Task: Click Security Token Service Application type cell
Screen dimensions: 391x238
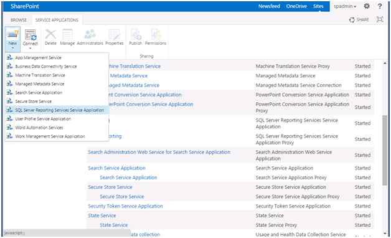Action: tap(293, 206)
